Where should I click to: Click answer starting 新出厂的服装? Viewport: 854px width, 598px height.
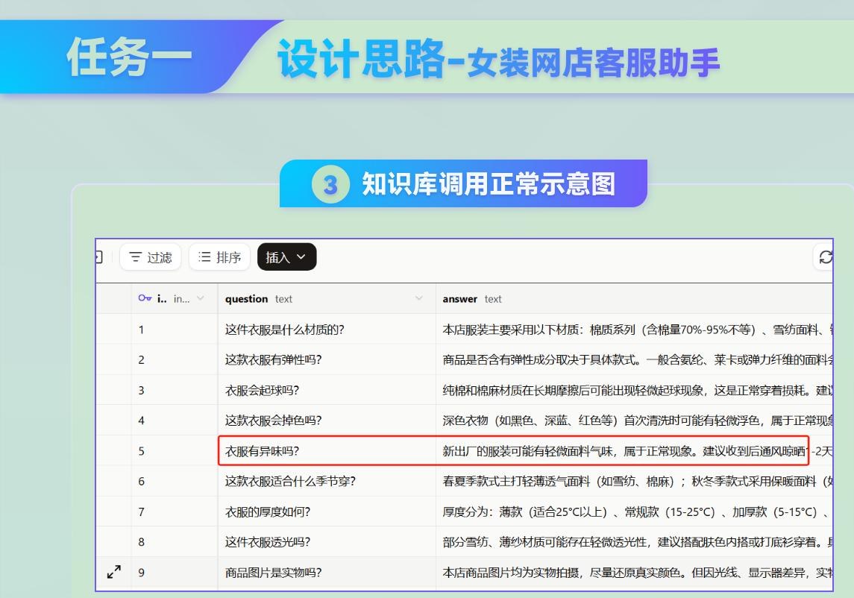[635, 450]
